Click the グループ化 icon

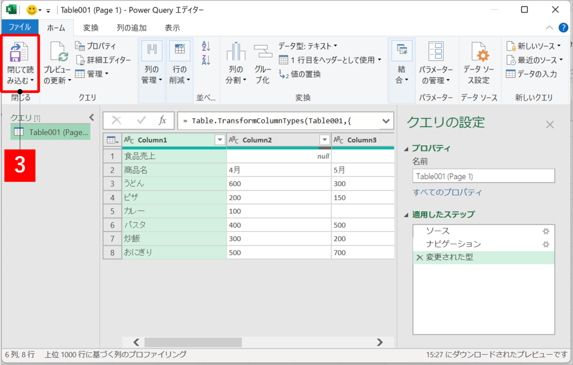coord(263,52)
